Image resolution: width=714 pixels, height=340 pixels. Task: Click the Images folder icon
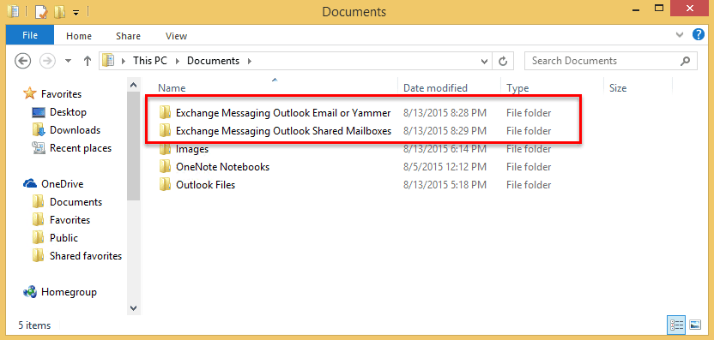[165, 149]
